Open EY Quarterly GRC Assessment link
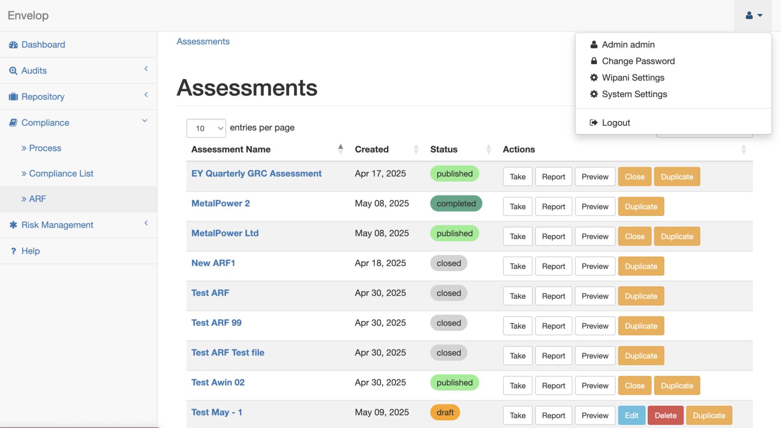Screen dimensions: 781x428 click(256, 174)
